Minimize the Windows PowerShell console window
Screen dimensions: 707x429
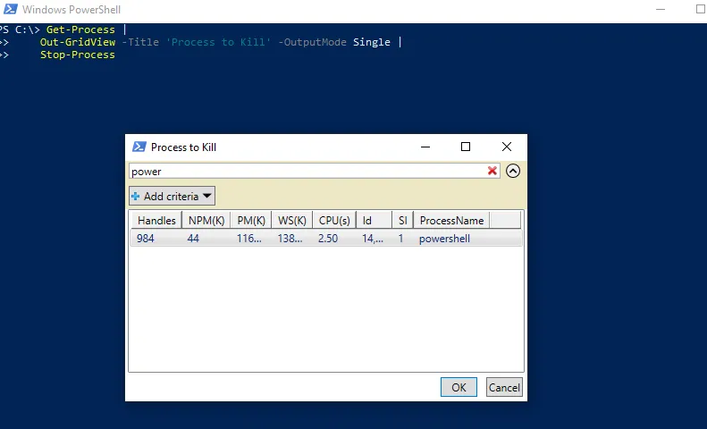pyautogui.click(x=660, y=10)
